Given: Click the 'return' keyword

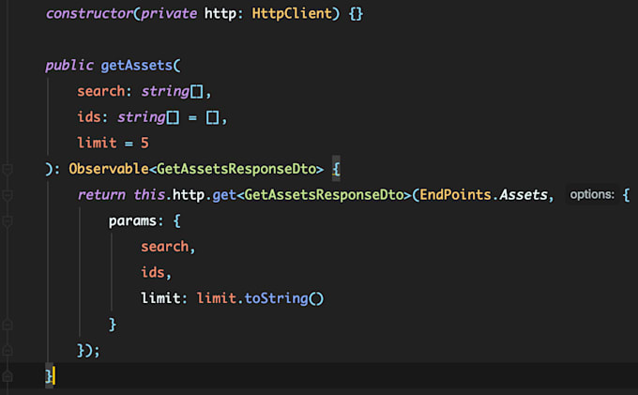Looking at the screenshot, I should coord(101,195).
